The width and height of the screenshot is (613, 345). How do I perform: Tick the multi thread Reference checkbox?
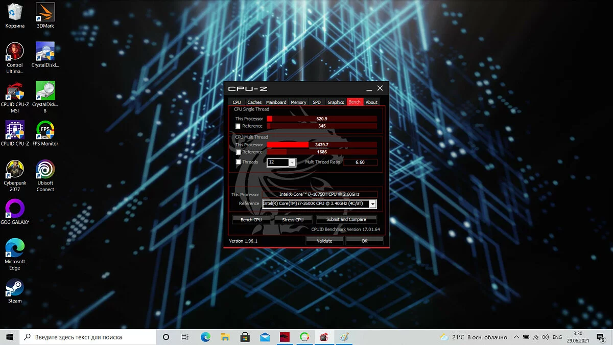[238, 152]
